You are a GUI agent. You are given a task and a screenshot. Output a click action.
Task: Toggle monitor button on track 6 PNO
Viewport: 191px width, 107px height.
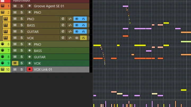(x=29, y=44)
